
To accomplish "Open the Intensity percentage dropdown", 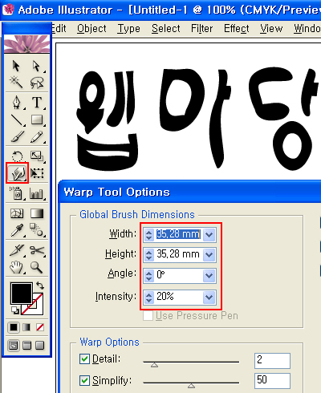I will (209, 297).
